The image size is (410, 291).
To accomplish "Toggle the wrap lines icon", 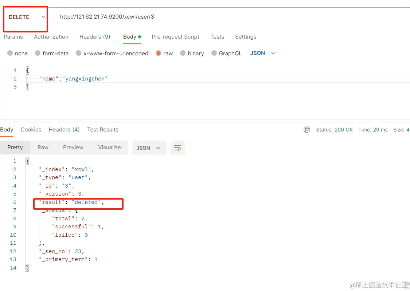I will point(177,148).
